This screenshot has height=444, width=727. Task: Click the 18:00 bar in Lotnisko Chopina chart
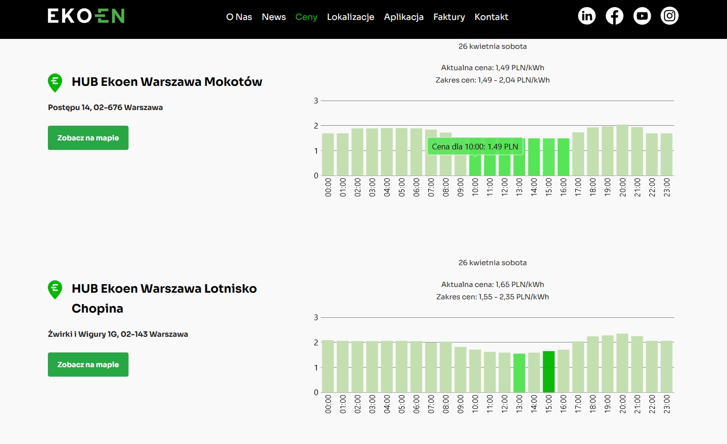[x=593, y=364]
